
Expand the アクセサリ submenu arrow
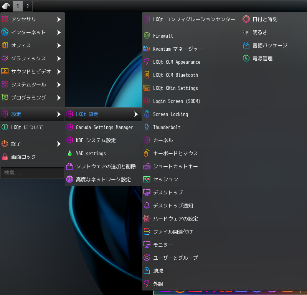click(59, 19)
